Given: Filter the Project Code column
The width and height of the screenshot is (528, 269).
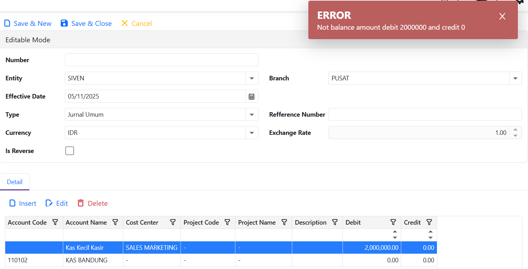Looking at the screenshot, I should tap(227, 223).
